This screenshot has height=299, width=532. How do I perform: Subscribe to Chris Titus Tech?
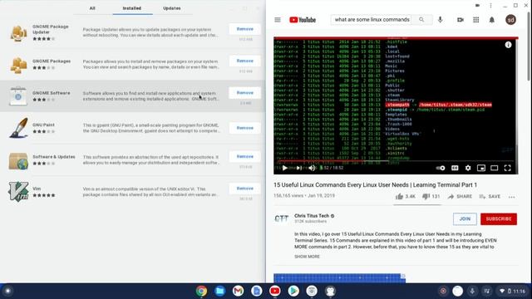499,219
